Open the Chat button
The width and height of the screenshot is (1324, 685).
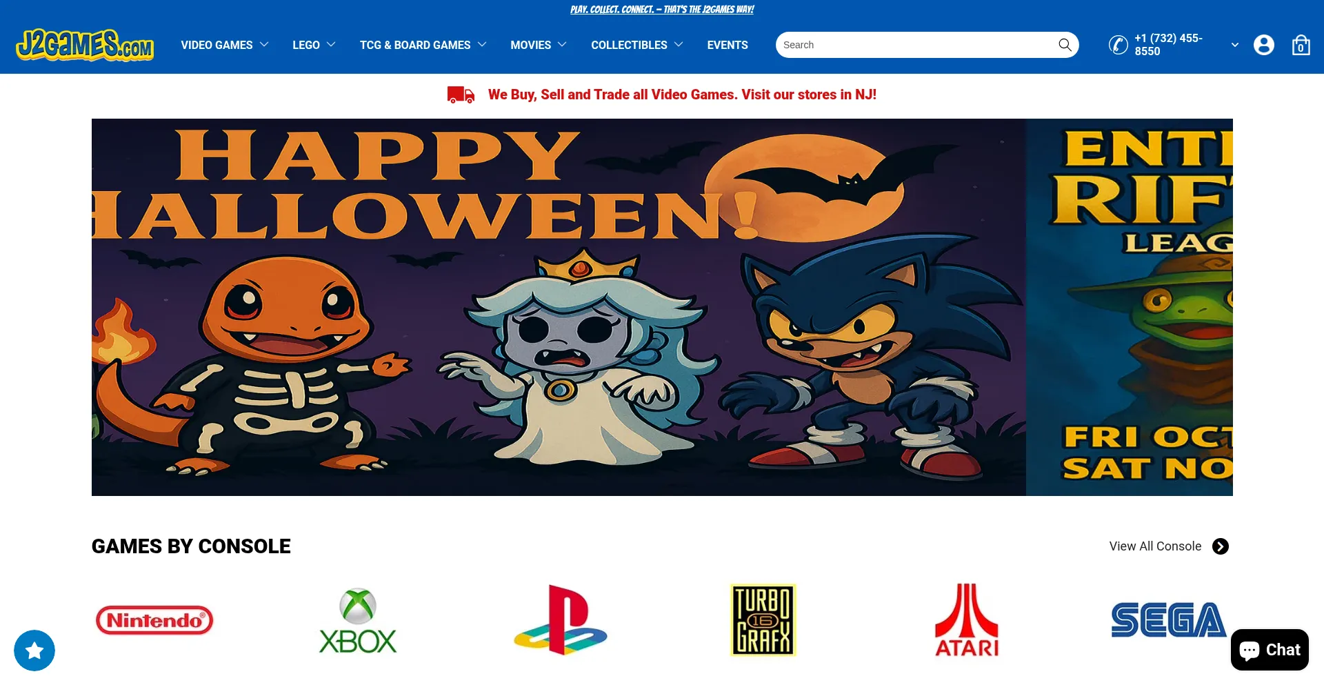(x=1270, y=650)
